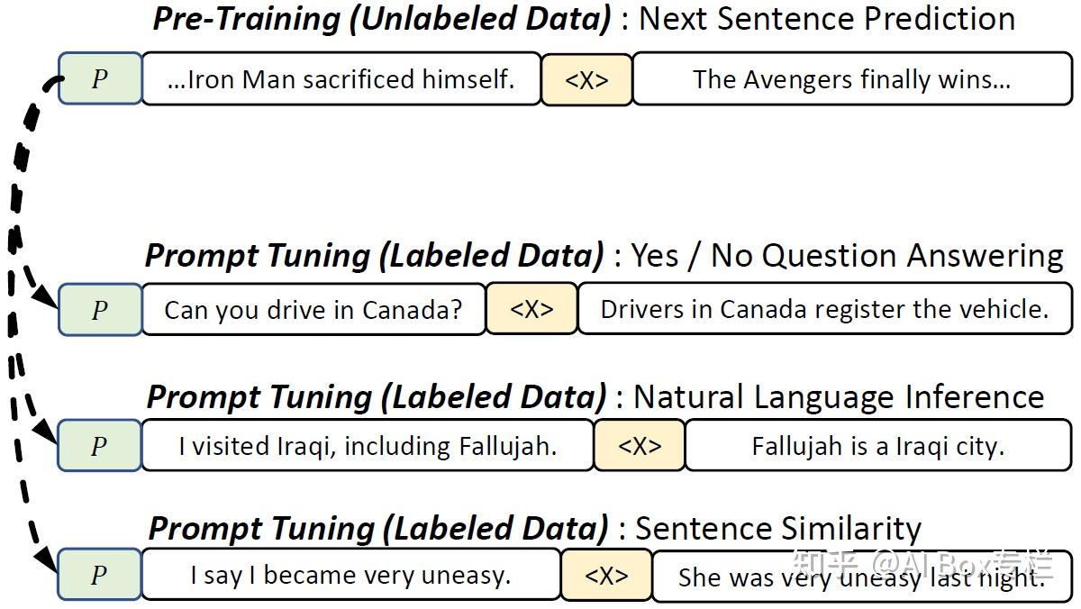Image resolution: width=1081 pixels, height=609 pixels.
Task: Click the <X> token before "Fallujah is a Iraqi city"
Action: (x=640, y=445)
